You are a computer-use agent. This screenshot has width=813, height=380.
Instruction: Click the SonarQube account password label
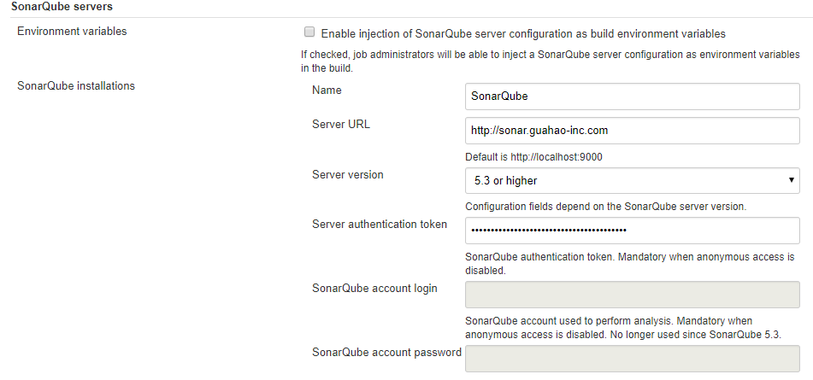tap(386, 352)
